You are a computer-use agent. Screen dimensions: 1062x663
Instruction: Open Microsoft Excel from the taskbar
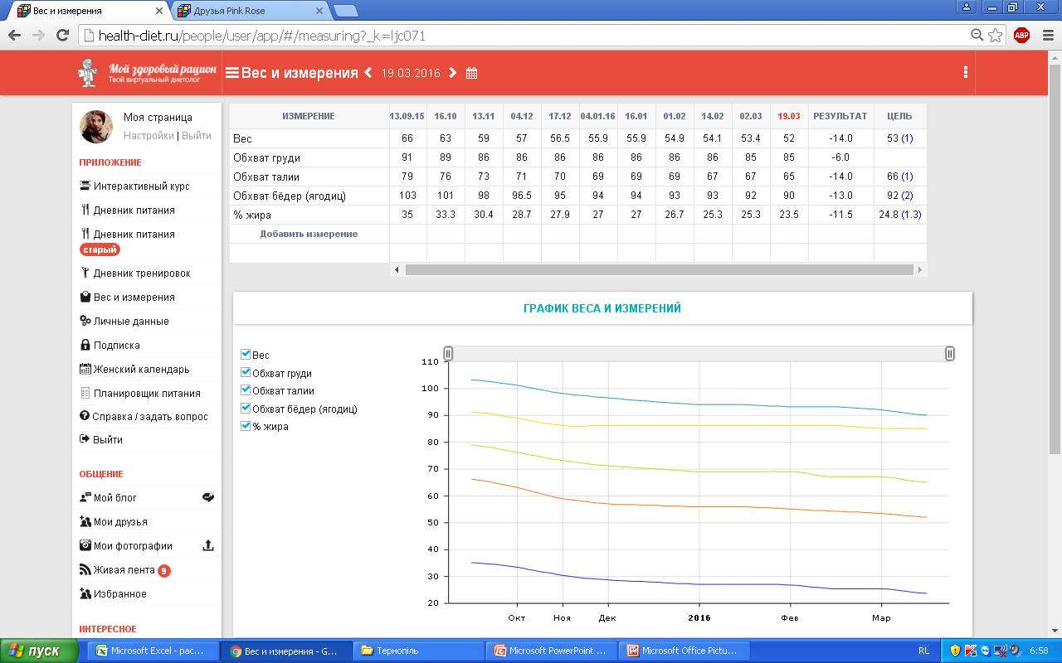tap(153, 651)
